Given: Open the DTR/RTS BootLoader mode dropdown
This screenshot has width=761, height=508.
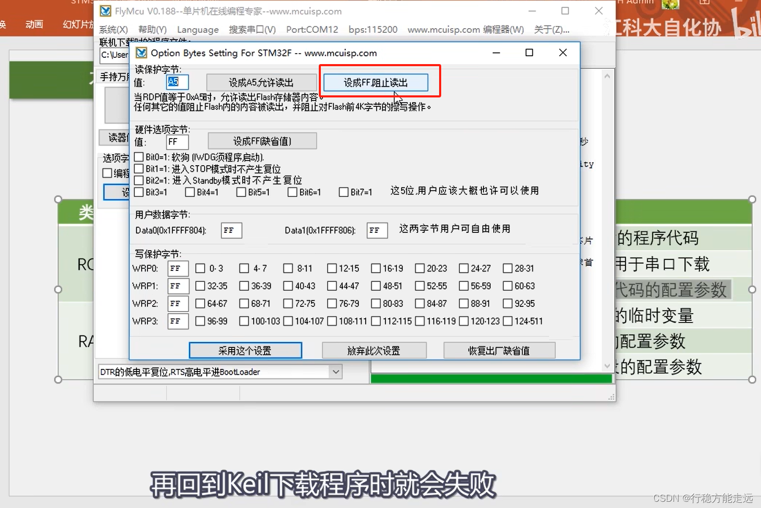Looking at the screenshot, I should point(336,372).
